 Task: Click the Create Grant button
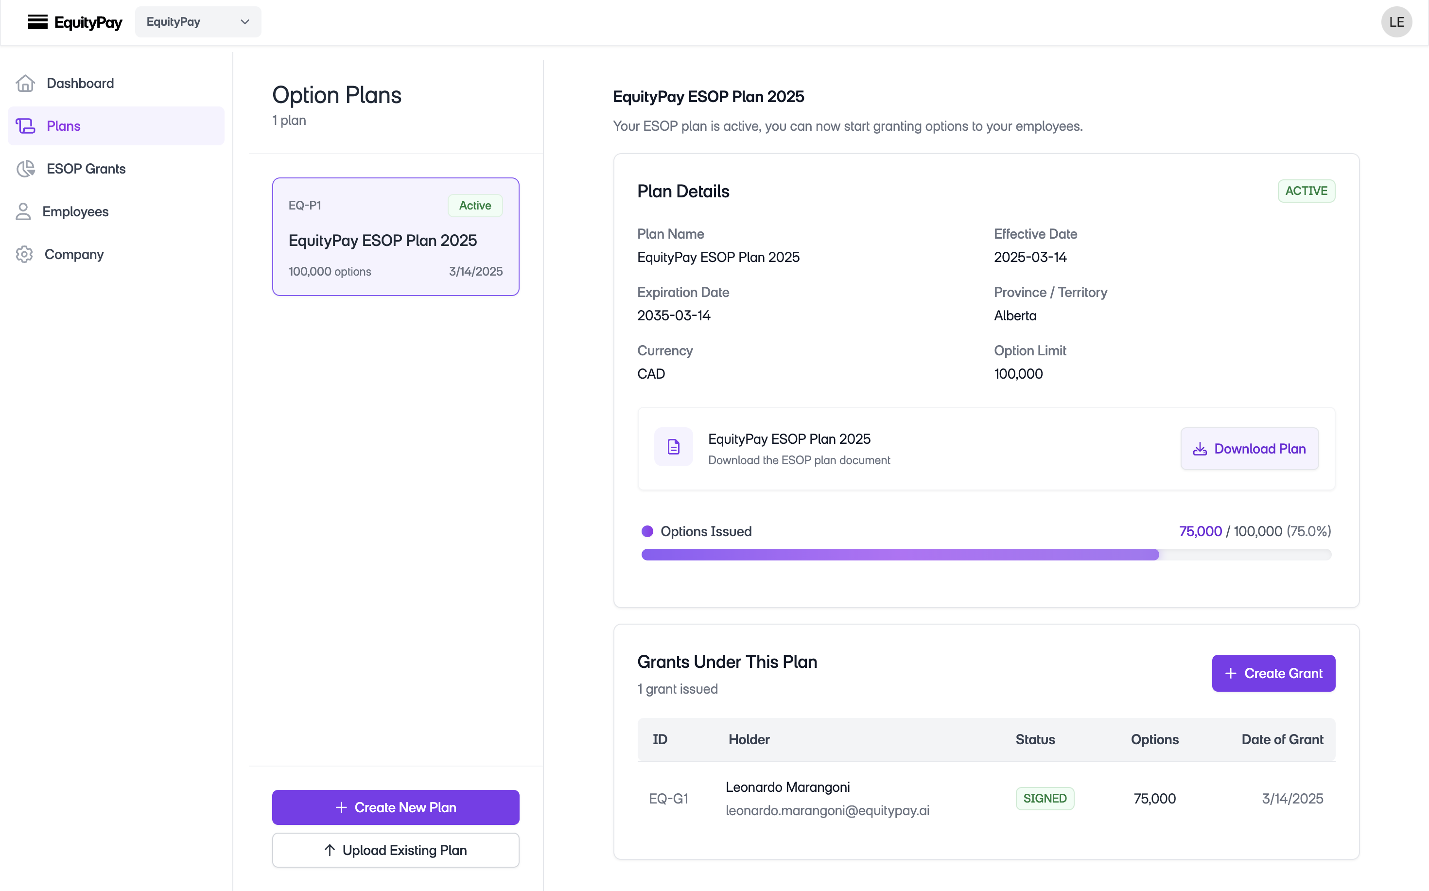click(1273, 673)
